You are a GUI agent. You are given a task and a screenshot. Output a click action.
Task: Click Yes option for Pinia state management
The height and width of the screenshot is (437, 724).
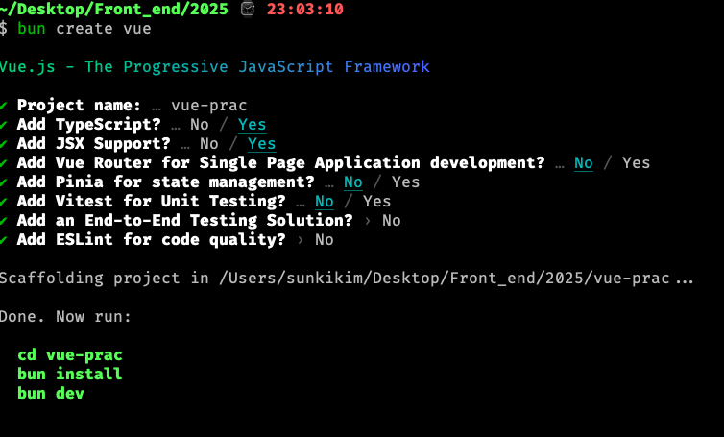point(406,182)
